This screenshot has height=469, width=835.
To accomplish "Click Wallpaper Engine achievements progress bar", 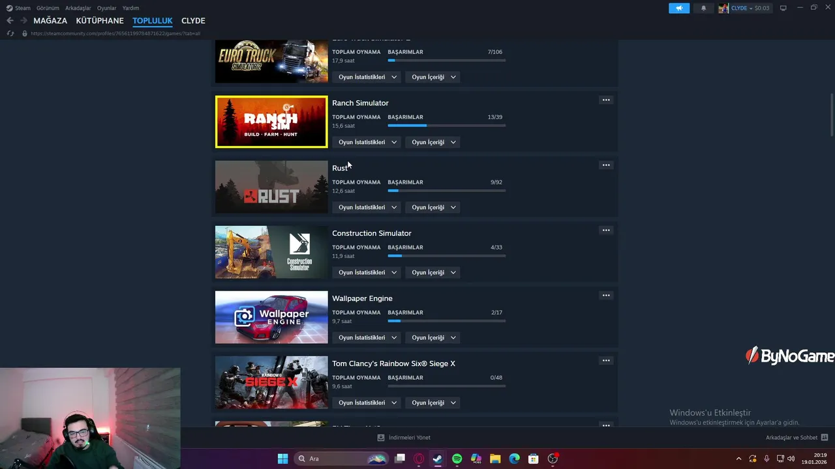I will pyautogui.click(x=447, y=321).
